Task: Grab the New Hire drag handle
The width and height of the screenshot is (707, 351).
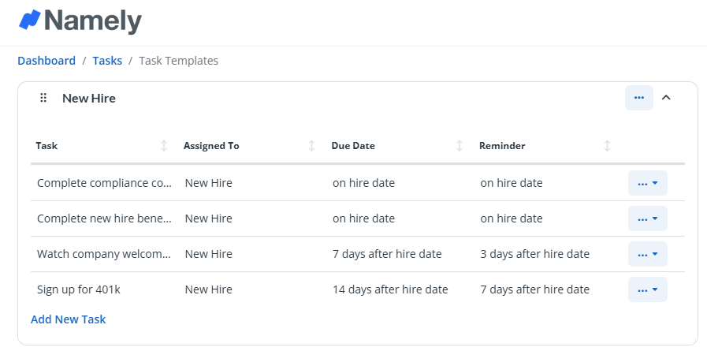Action: [43, 98]
